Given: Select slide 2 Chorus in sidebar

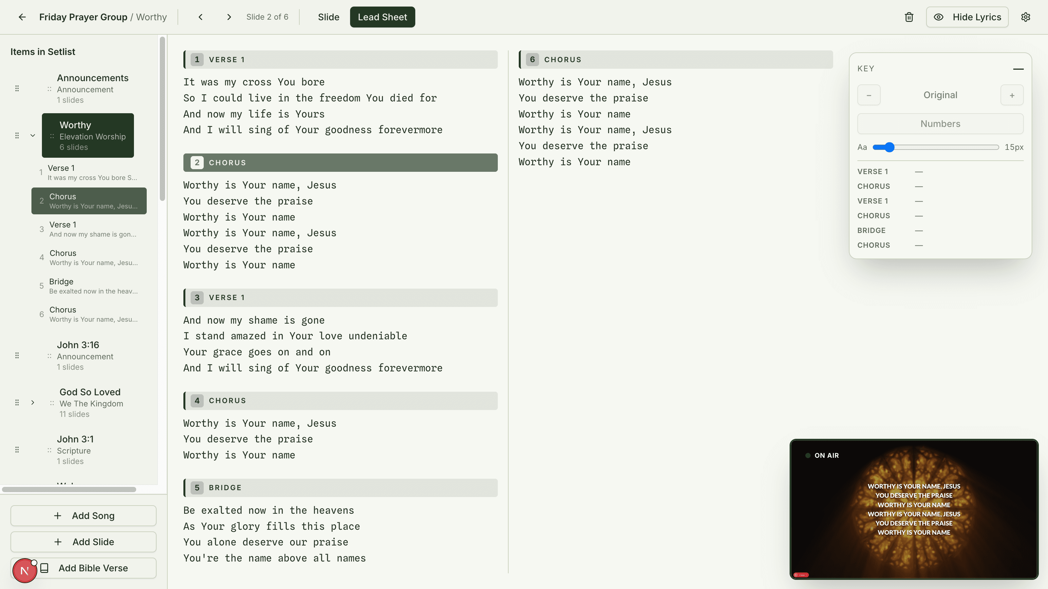Looking at the screenshot, I should [89, 201].
